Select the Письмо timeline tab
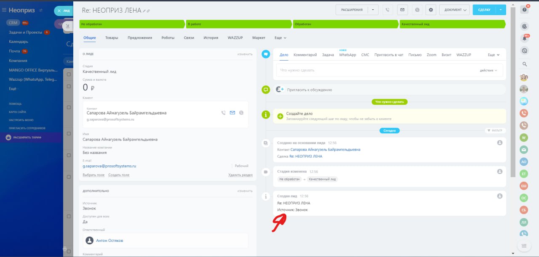 (415, 55)
